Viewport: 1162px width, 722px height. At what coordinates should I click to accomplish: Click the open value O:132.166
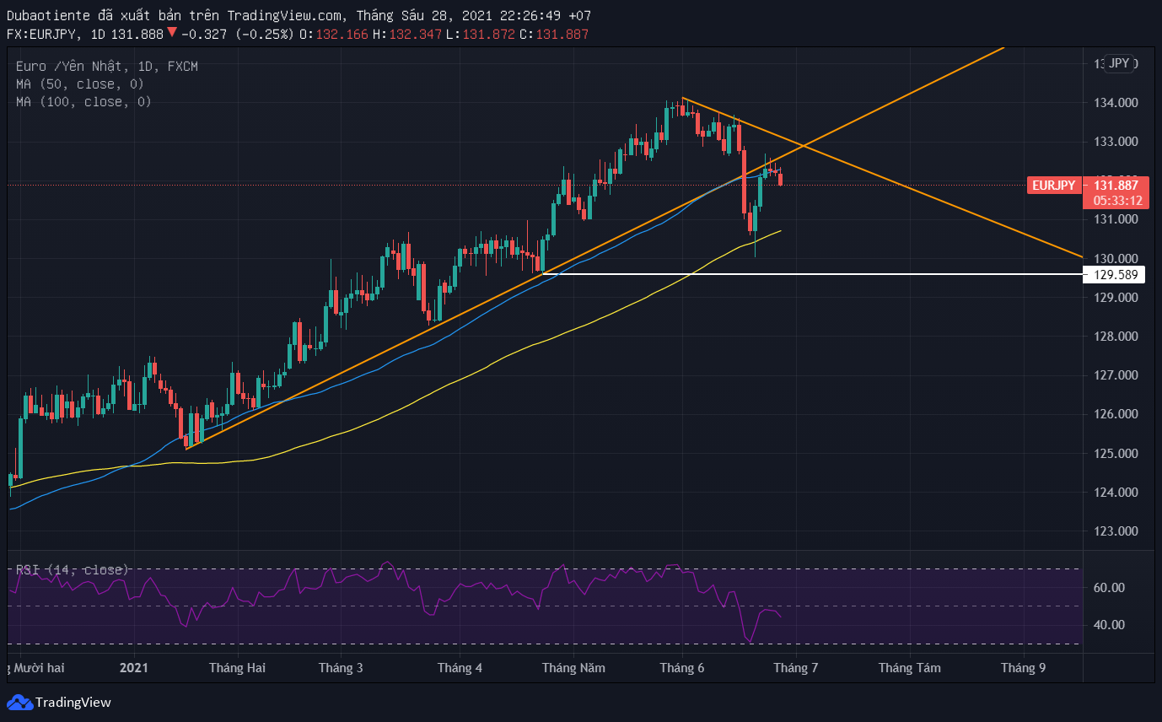[333, 34]
